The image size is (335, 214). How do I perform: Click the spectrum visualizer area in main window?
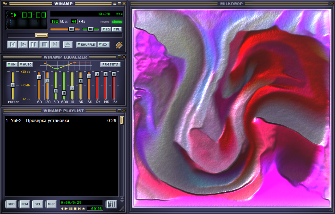29,25
